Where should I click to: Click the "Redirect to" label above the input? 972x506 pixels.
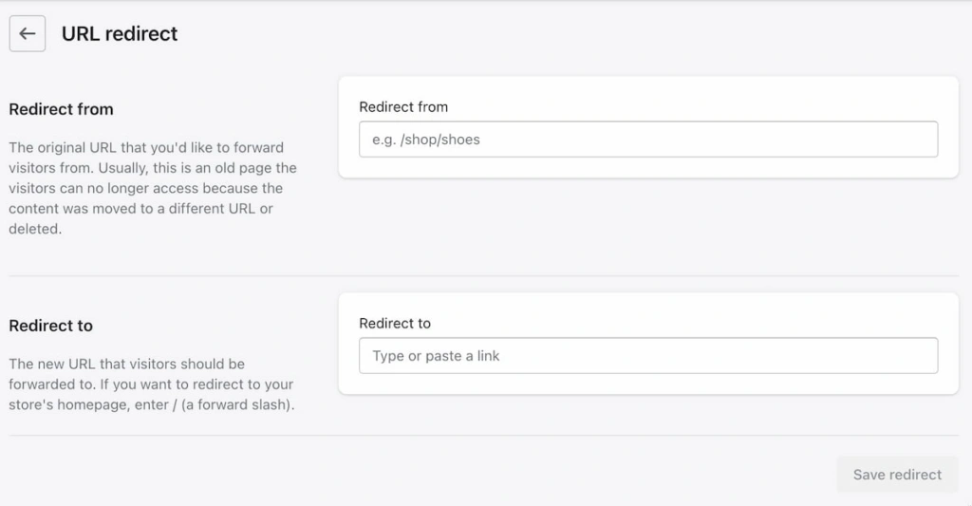(x=395, y=324)
